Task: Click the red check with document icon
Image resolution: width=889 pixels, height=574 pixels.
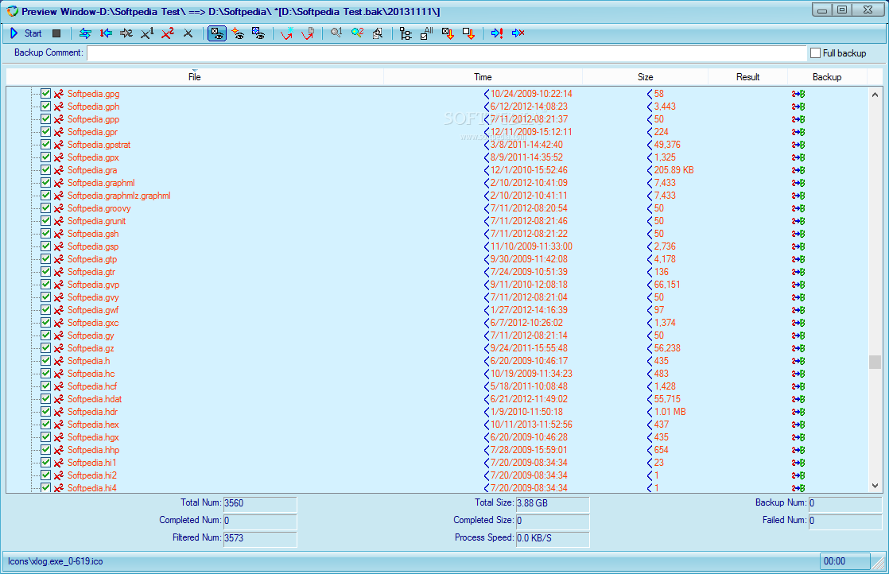Action: tap(308, 33)
